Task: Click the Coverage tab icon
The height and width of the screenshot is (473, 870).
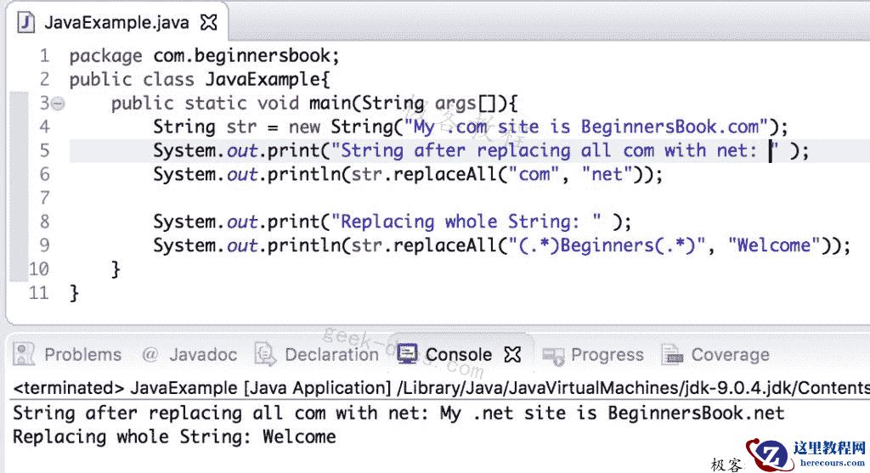Action: (673, 354)
